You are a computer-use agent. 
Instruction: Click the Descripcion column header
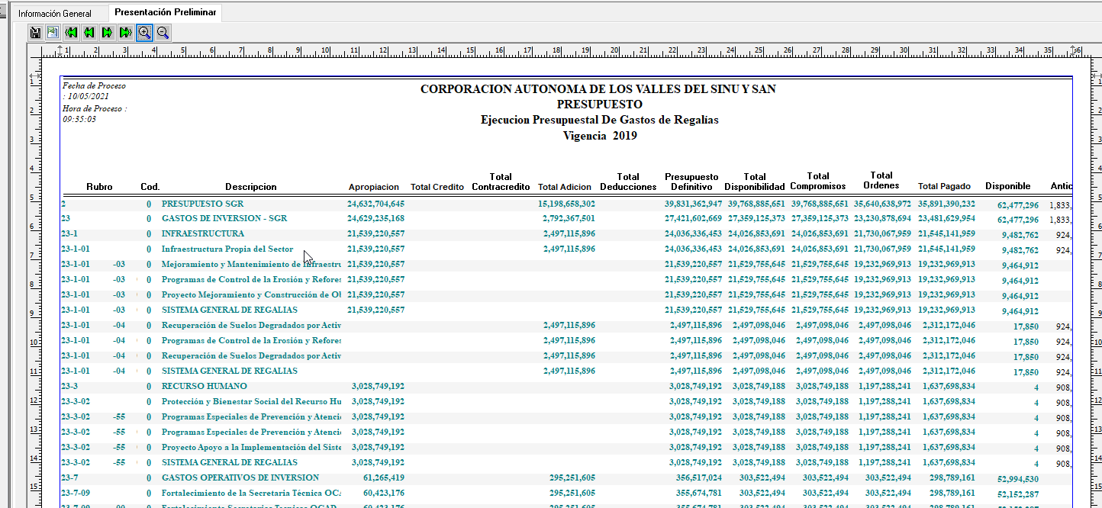[250, 187]
